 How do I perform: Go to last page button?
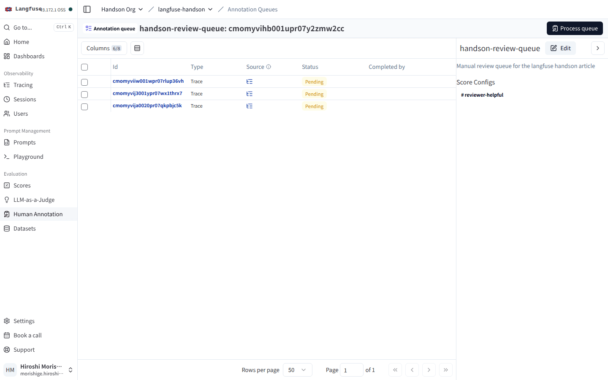(446, 370)
